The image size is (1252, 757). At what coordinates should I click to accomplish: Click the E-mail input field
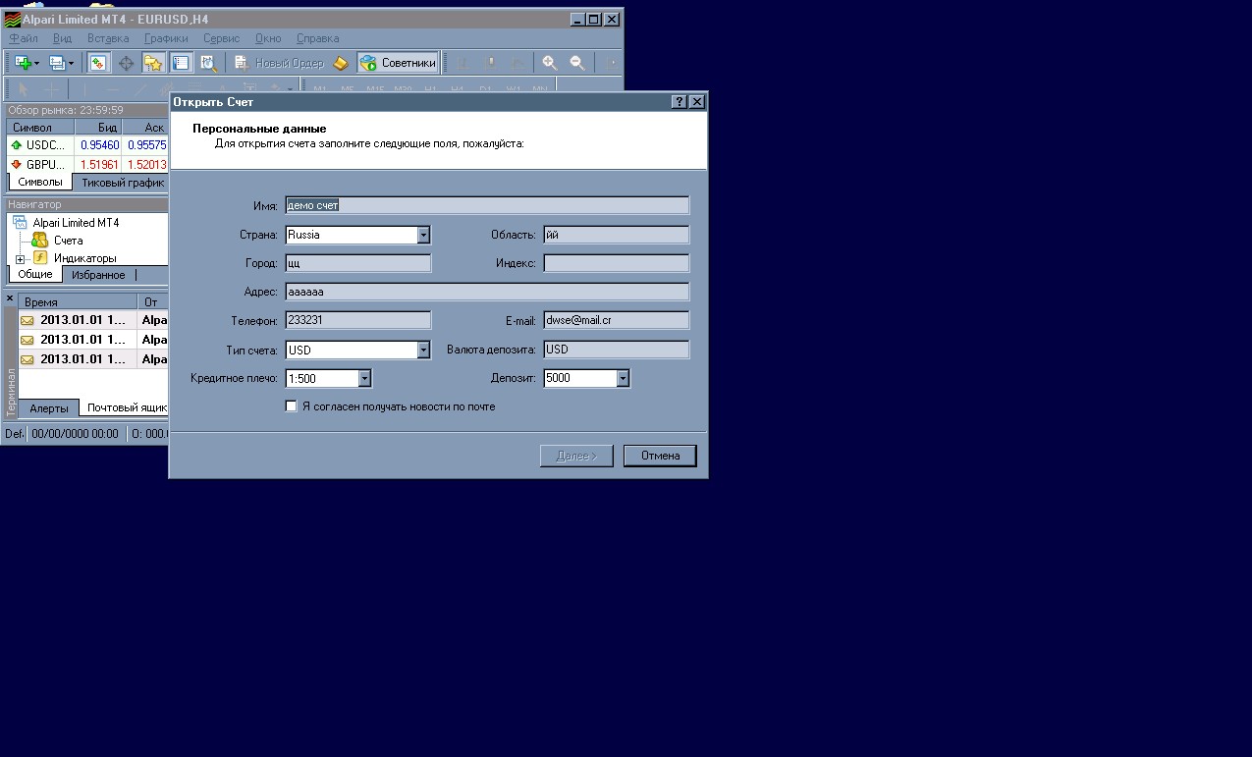(617, 320)
